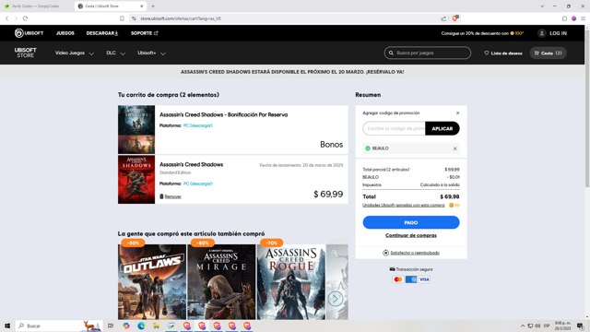Viewport: 590px width, 332px height.
Task: Click the Windows Buscar search box
Action: coord(59,326)
